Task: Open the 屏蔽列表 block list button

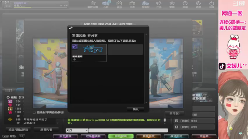Action: point(46,129)
